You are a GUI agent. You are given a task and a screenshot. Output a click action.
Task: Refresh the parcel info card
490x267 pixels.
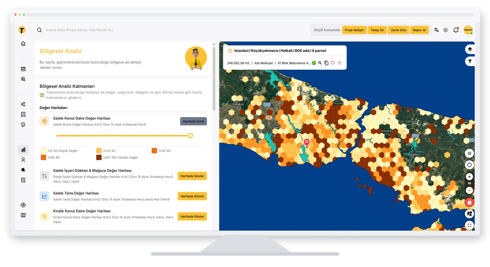[339, 63]
